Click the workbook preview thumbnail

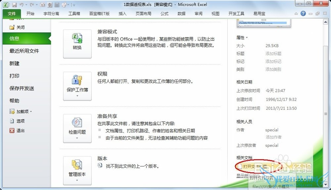pyautogui.click(x=264, y=23)
